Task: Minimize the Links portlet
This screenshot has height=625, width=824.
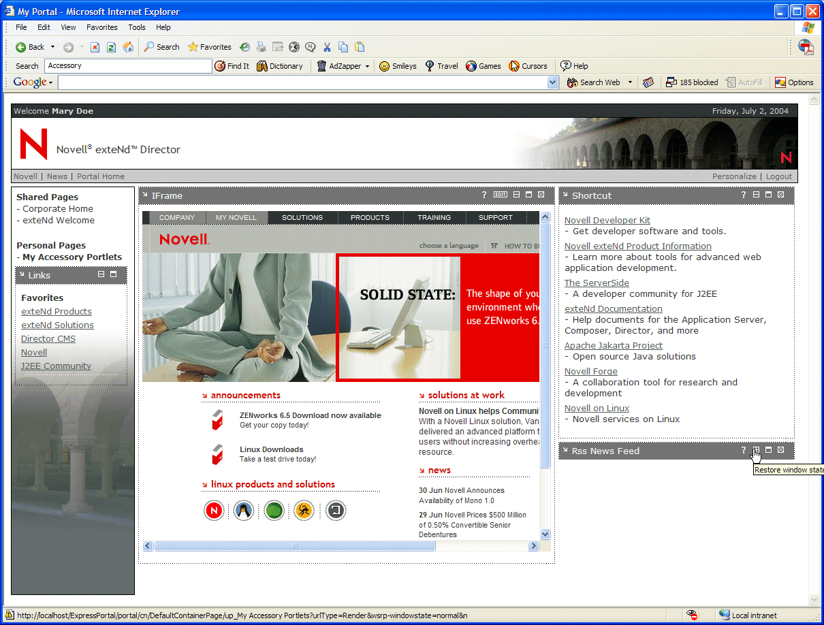Action: (101, 274)
